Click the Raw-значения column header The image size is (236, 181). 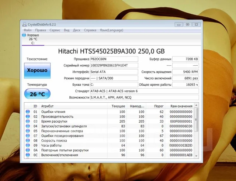[180, 106]
